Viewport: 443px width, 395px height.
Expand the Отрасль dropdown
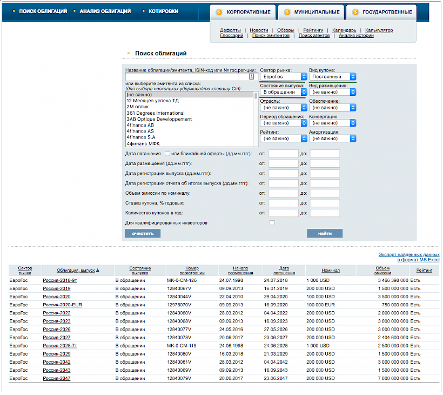point(284,108)
